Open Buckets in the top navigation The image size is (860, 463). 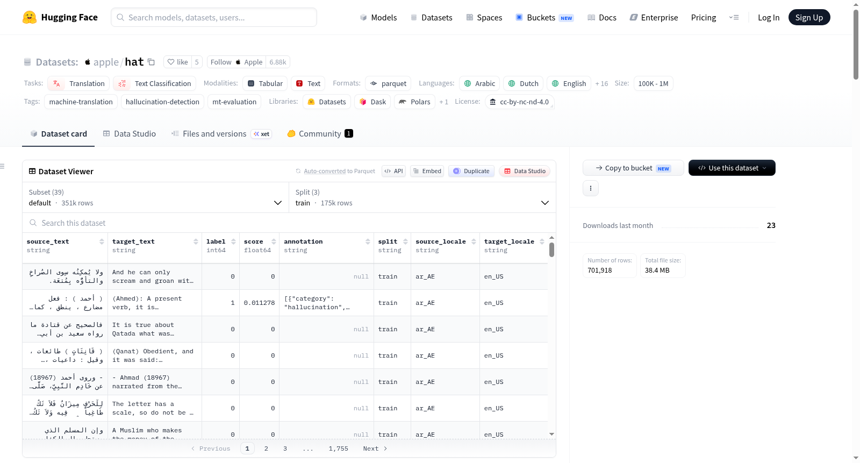point(544,17)
